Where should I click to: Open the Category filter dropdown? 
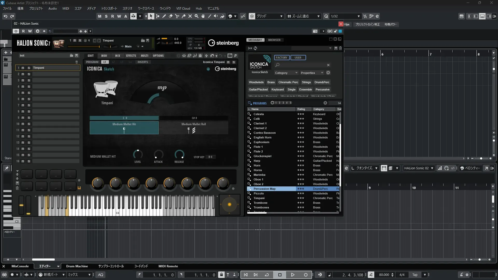[286, 73]
